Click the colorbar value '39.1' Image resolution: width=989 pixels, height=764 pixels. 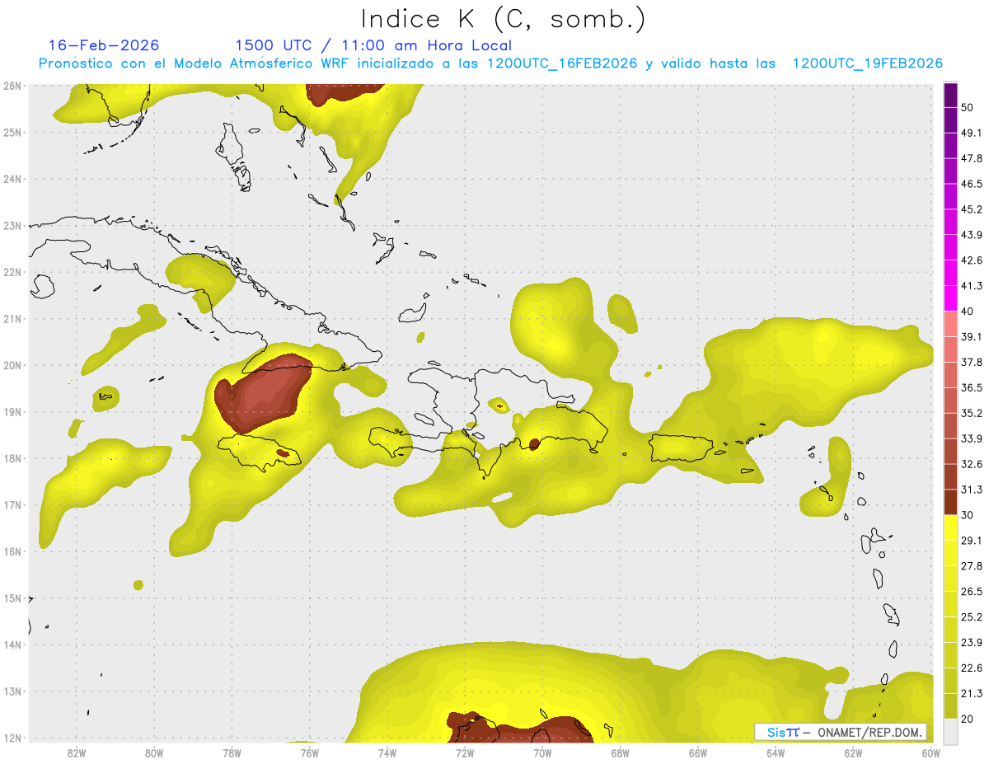click(x=971, y=337)
